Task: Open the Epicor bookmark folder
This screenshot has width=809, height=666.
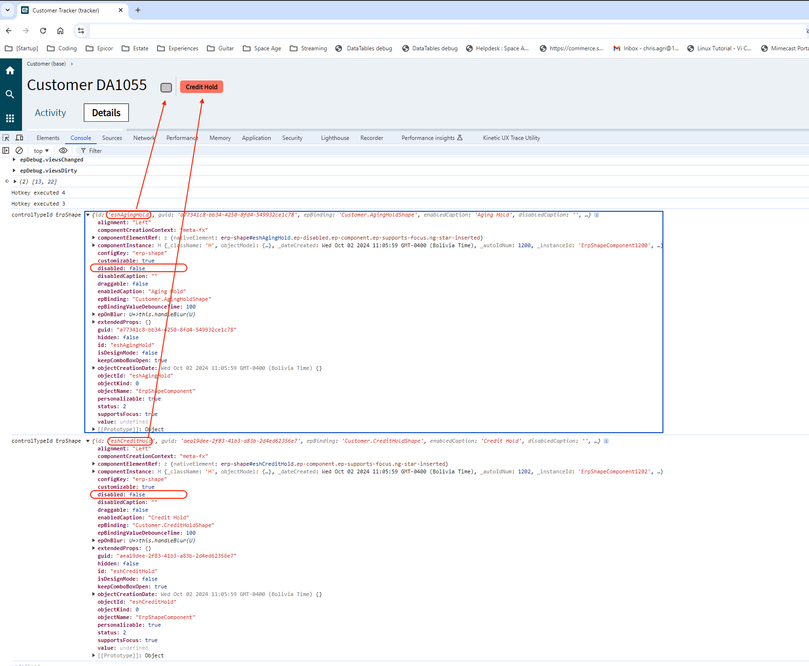Action: (100, 48)
